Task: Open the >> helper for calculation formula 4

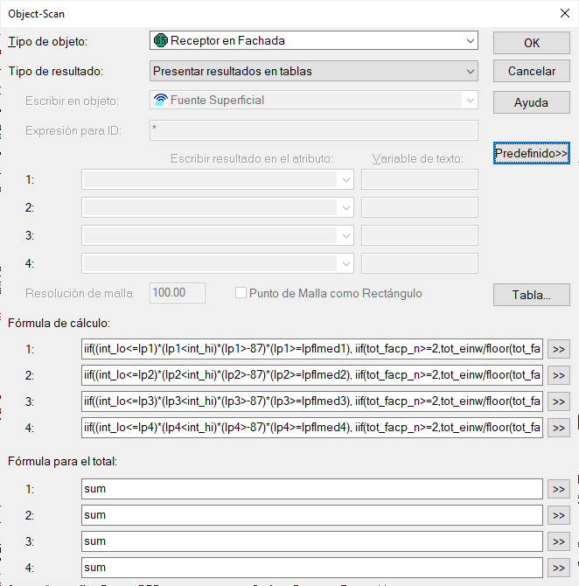Action: [x=558, y=428]
